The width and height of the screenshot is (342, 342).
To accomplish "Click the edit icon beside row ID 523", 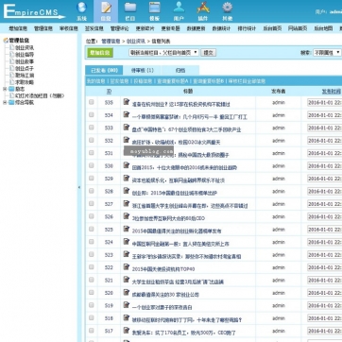I will pyautogui.click(x=127, y=254).
